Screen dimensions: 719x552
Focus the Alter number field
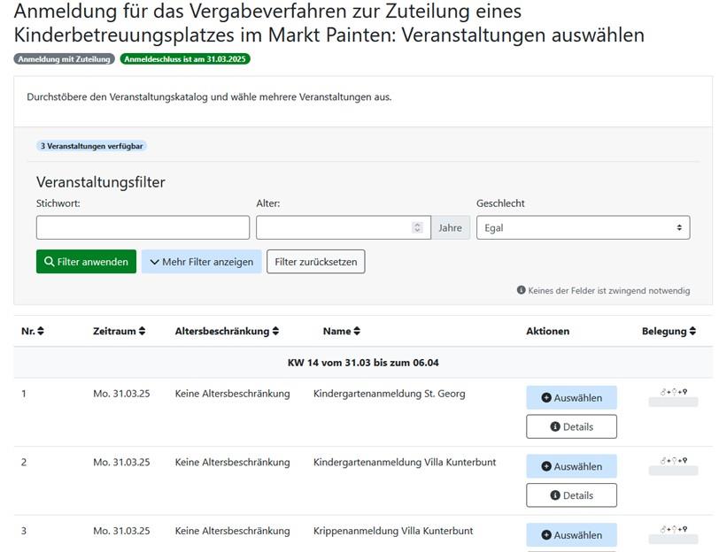coord(344,227)
